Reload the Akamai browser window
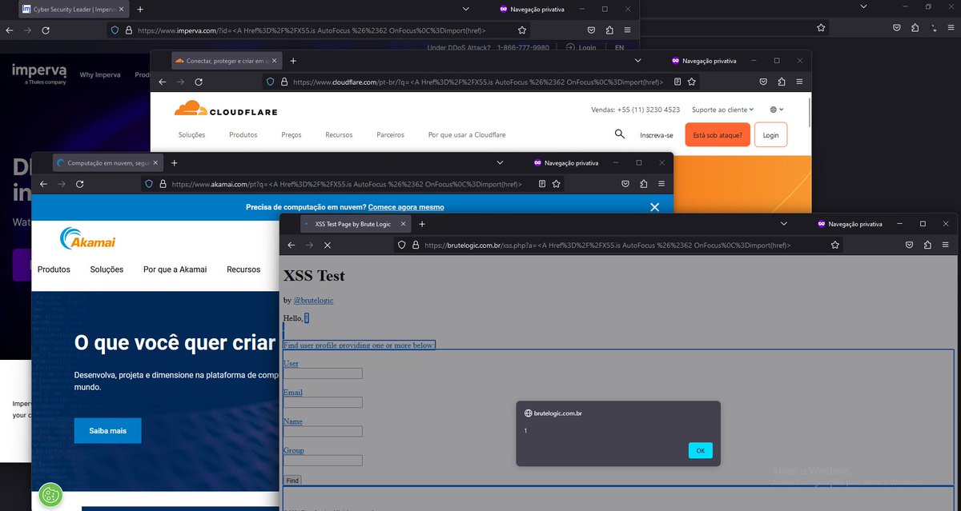 point(79,183)
